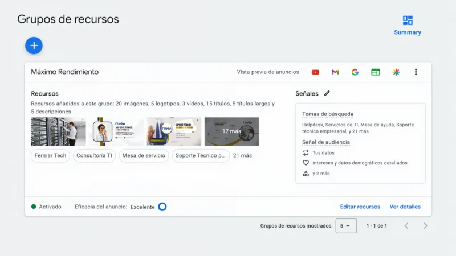Expand 21 más titles list
The width and height of the screenshot is (456, 256).
coord(242,155)
